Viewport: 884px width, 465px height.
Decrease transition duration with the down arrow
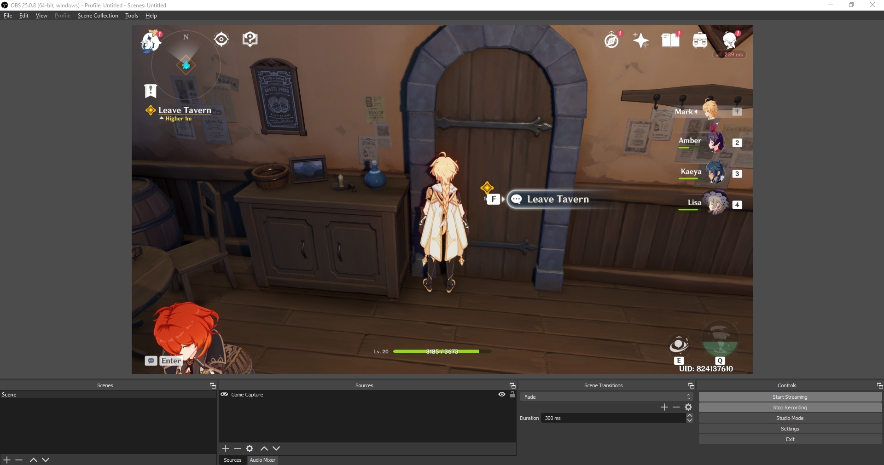tap(690, 420)
